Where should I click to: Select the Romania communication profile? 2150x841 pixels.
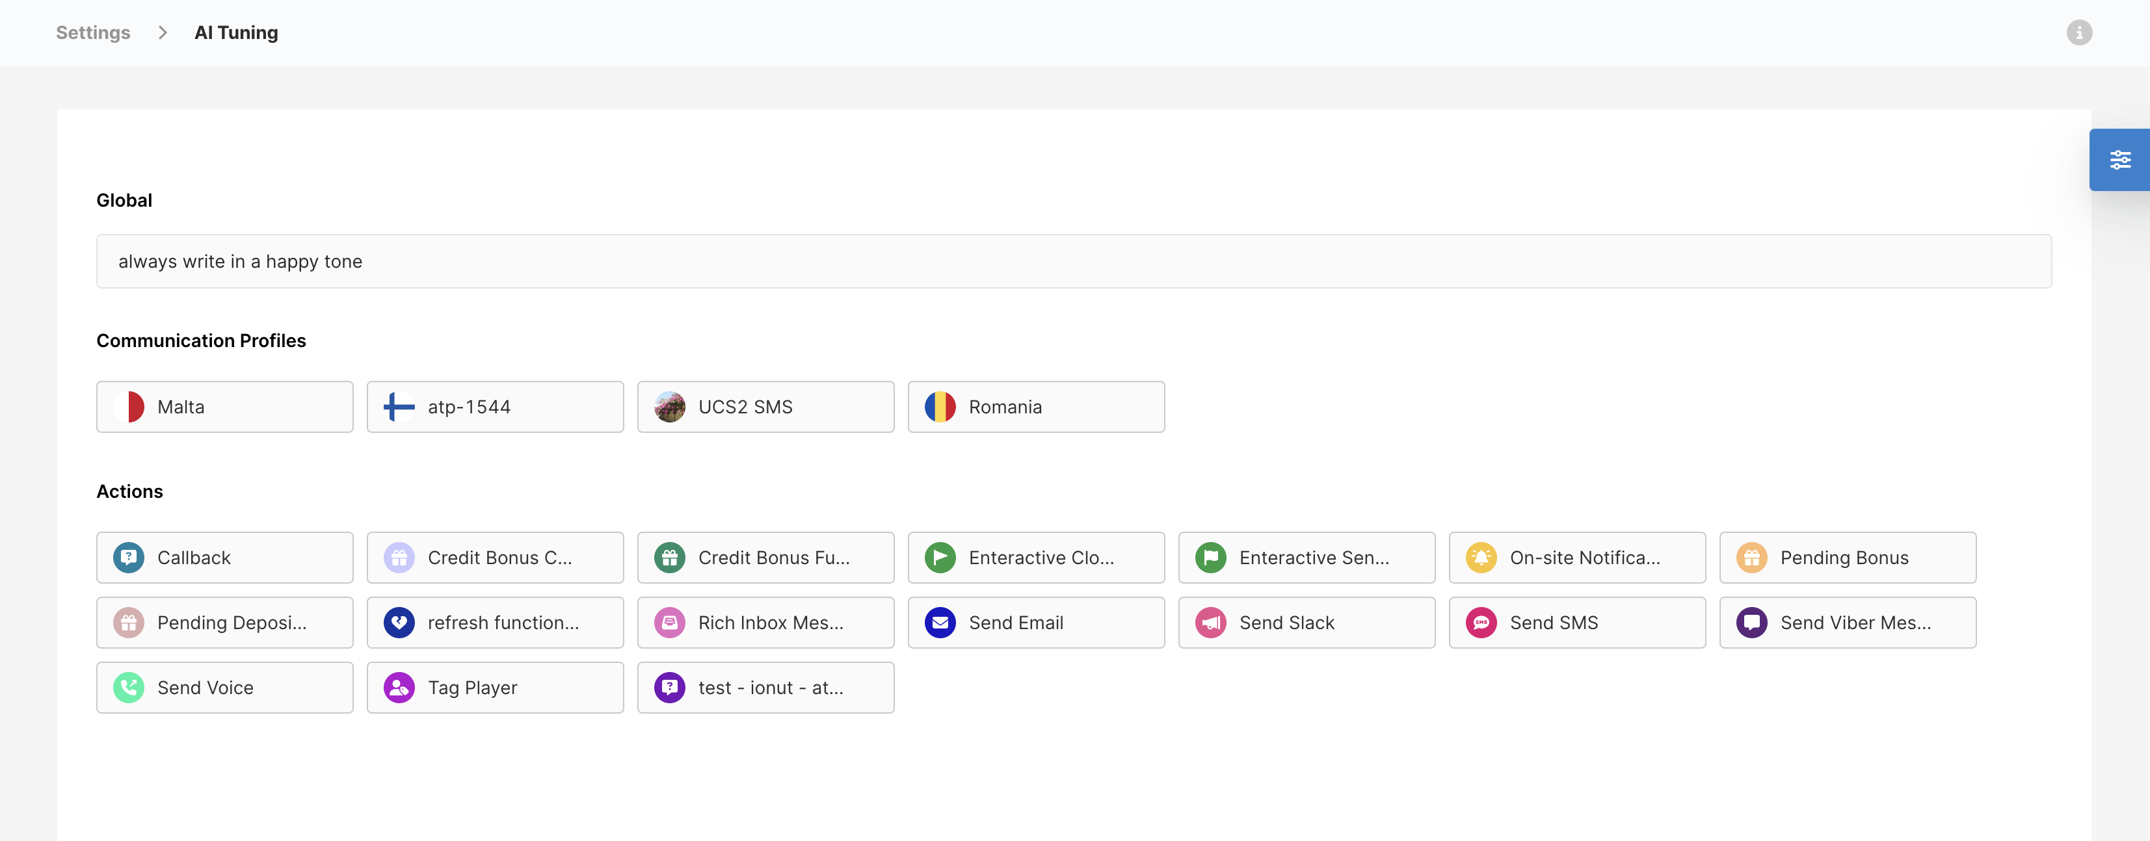click(x=1036, y=407)
